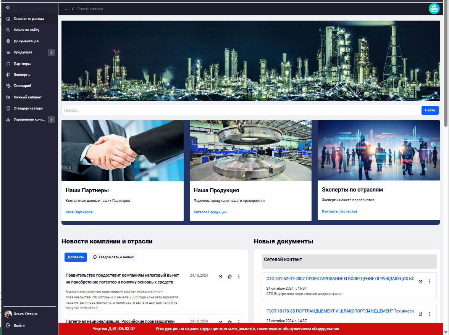Click the Продукция sidebar icon
The image size is (449, 335).
8,52
